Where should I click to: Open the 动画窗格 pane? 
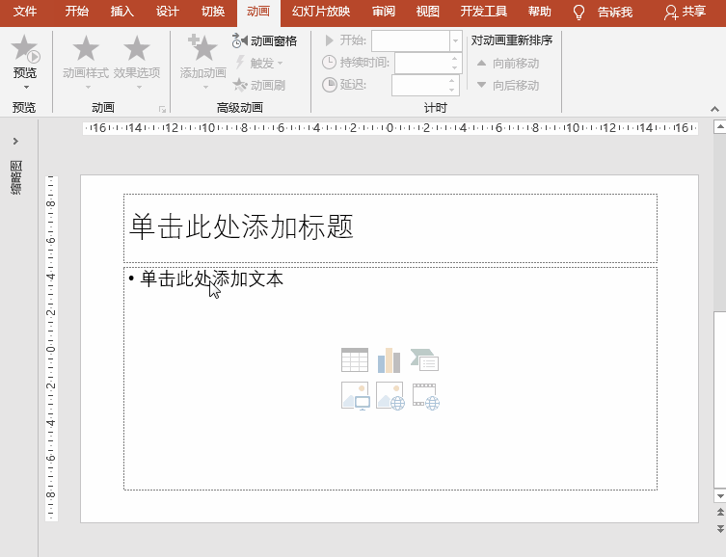(264, 41)
